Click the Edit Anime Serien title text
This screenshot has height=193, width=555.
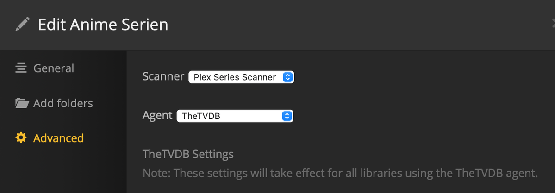[x=103, y=25]
